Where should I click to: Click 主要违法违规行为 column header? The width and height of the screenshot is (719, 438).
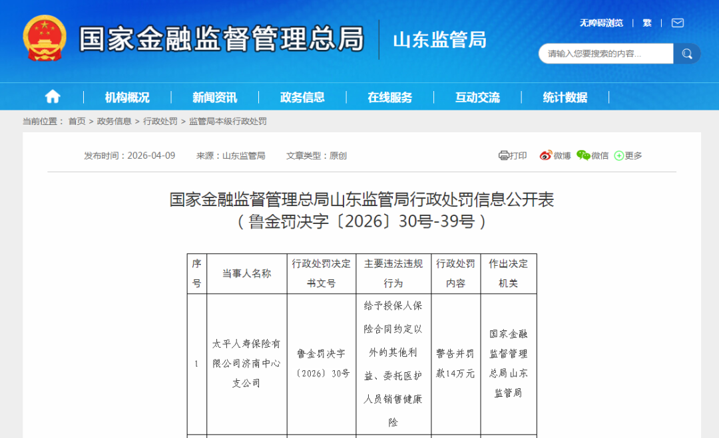click(x=393, y=273)
